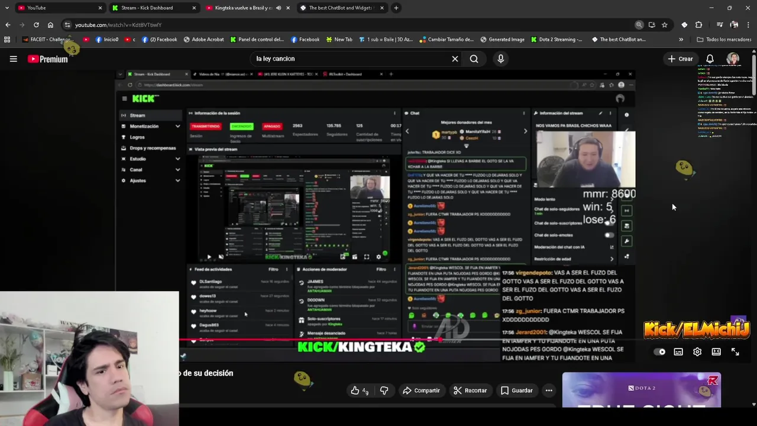Open the page zoom indicator
This screenshot has height=426, width=757.
(x=639, y=25)
